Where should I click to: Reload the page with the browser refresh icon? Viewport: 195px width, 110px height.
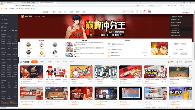click(8, 6)
